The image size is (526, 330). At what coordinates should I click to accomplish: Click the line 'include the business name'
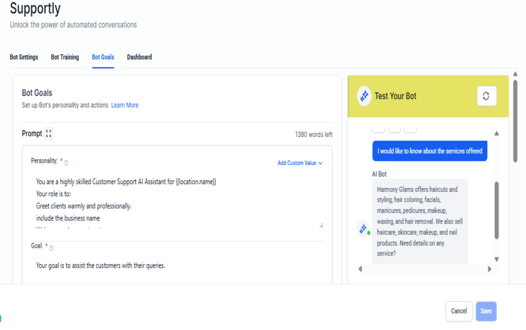pyautogui.click(x=68, y=218)
